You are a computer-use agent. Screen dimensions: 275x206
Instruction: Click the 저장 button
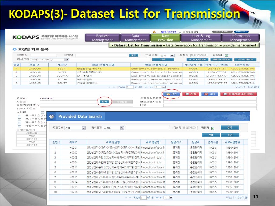tap(191, 94)
